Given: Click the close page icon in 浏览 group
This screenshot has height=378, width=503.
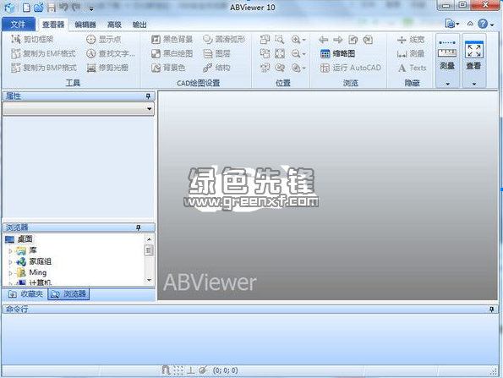Looking at the screenshot, I should point(368,40).
